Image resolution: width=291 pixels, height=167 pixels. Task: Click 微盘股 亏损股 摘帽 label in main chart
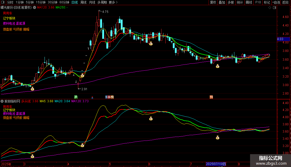(x=16, y=29)
